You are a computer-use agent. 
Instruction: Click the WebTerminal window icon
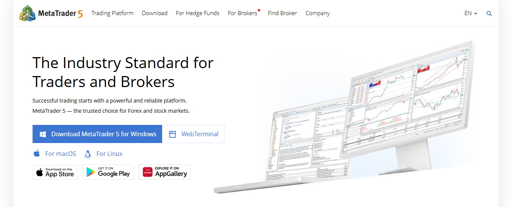tap(172, 134)
